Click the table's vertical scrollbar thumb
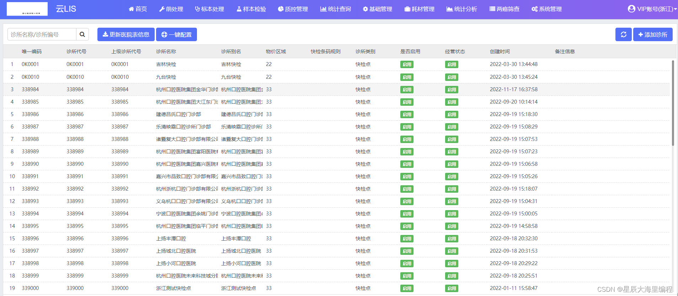This screenshot has width=678, height=296. click(673, 103)
